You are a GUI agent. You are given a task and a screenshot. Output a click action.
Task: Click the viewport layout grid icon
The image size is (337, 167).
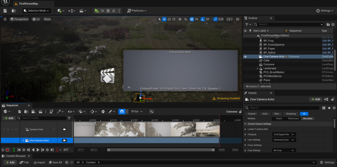[x=237, y=19]
